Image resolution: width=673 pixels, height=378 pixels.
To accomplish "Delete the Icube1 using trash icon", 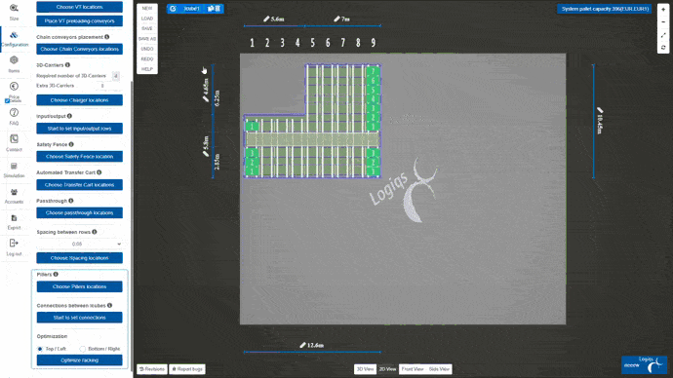I will pyautogui.click(x=218, y=8).
